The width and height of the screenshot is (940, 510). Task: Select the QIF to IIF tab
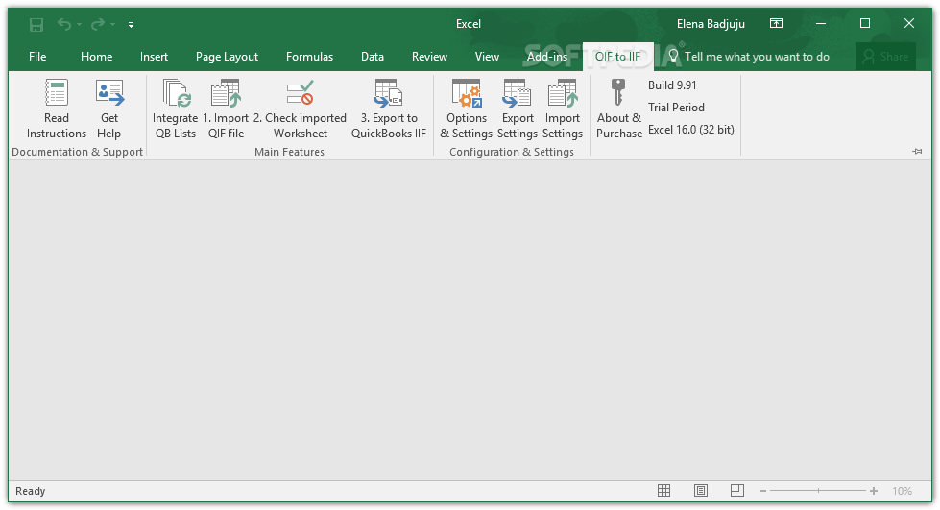click(x=617, y=57)
